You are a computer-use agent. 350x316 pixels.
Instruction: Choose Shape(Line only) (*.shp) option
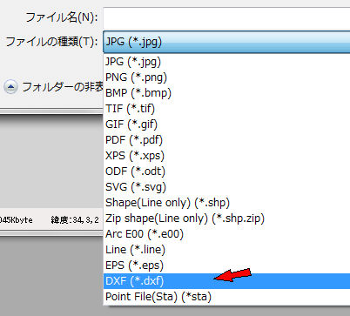point(226,203)
